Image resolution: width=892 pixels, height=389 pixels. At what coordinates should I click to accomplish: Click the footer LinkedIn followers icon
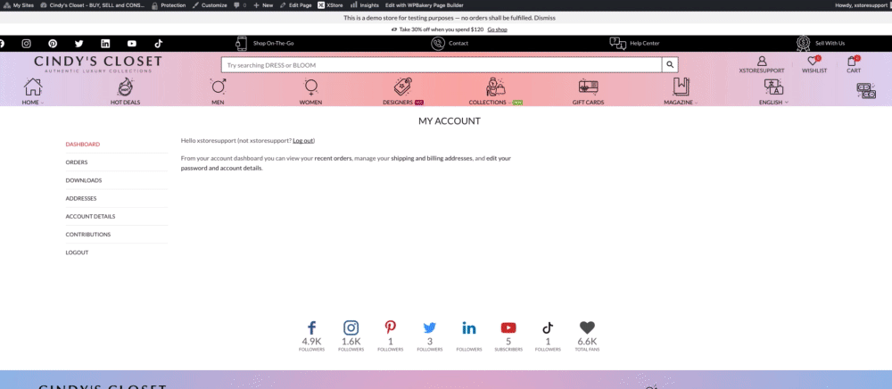click(x=469, y=327)
